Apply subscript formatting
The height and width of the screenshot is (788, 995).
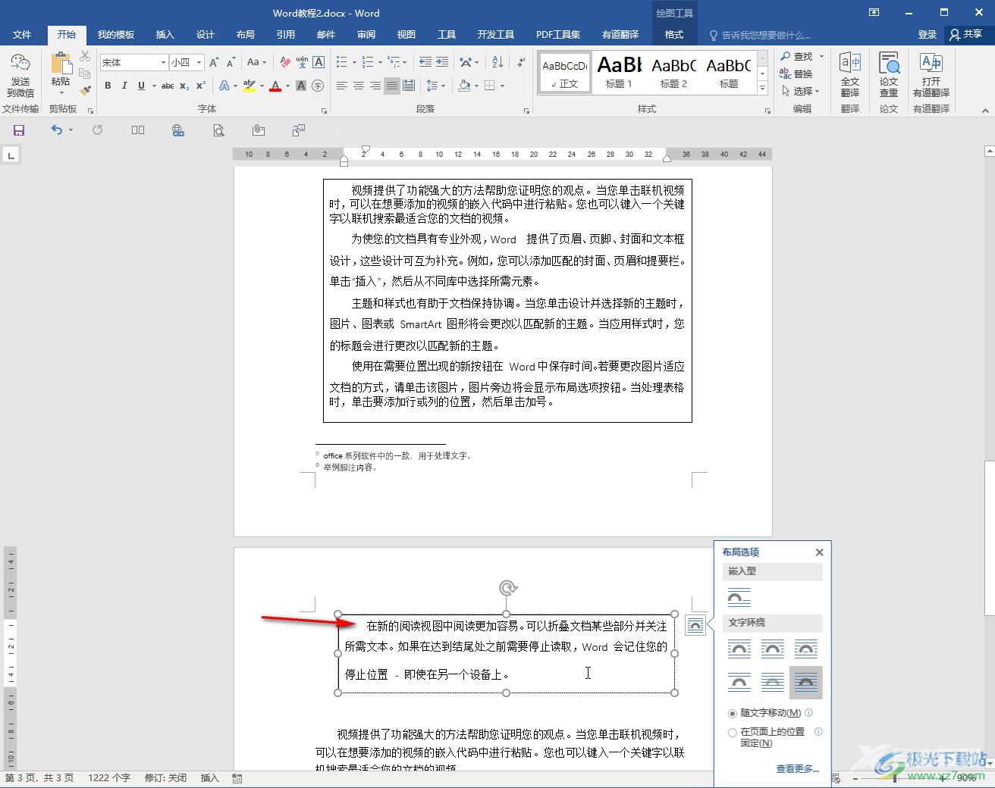coord(184,86)
